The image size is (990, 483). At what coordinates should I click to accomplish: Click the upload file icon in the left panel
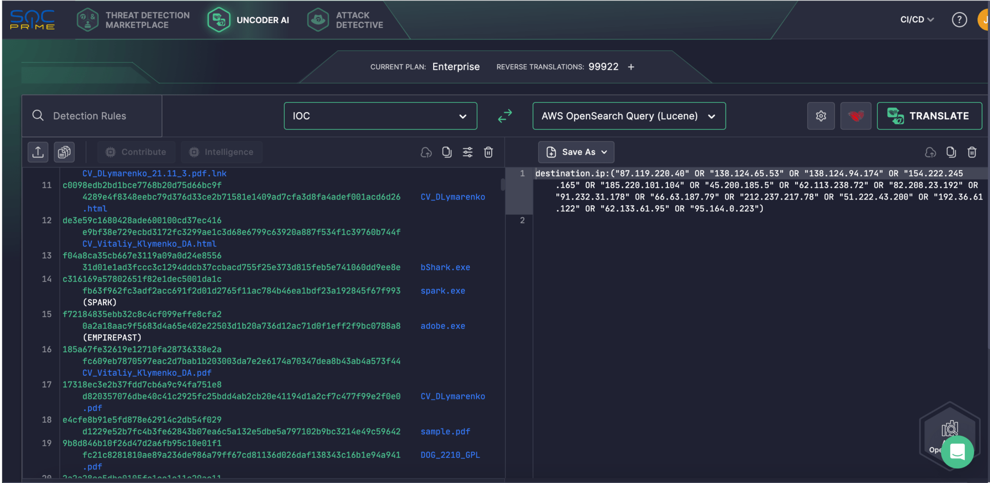tap(38, 152)
